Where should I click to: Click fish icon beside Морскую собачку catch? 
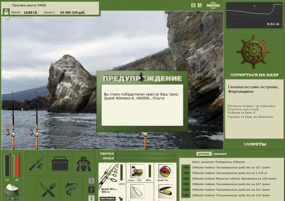pyautogui.click(x=186, y=179)
